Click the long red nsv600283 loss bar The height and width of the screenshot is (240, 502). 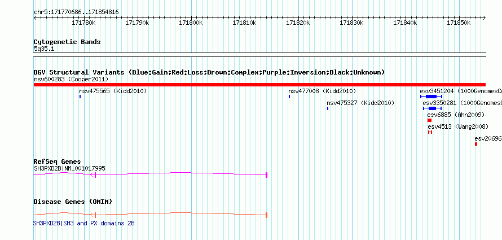(259, 85)
